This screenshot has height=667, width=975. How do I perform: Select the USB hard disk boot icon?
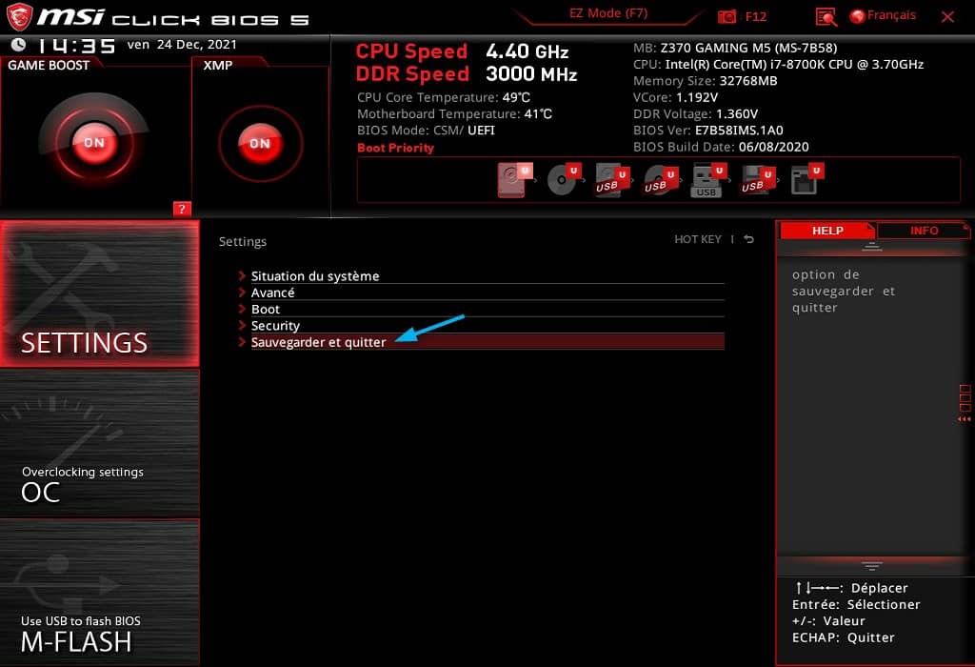612,180
